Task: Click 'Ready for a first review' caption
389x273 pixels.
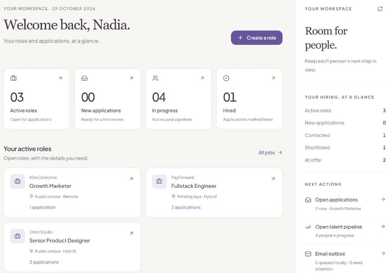Action: [102, 120]
